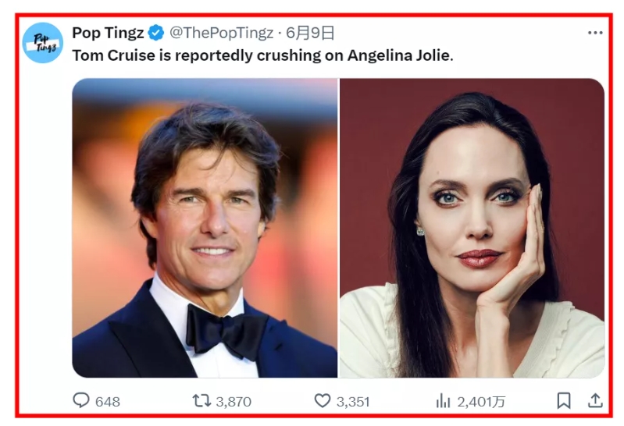624x426 pixels.
Task: Enlarge the photo of man in tuxedo
Action: [x=205, y=228]
